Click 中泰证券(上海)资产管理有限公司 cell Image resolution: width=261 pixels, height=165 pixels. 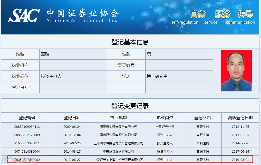118,160
